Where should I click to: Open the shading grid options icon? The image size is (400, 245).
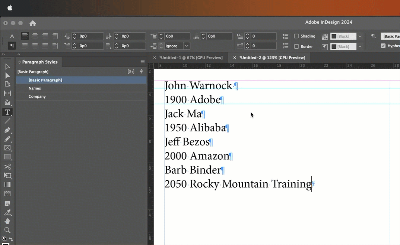[324, 36]
